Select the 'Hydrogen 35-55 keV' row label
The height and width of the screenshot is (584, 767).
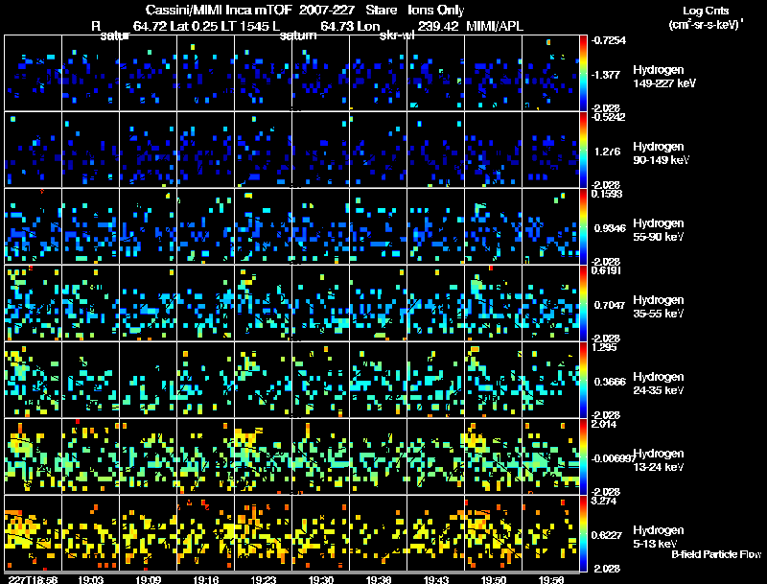pyautogui.click(x=659, y=307)
